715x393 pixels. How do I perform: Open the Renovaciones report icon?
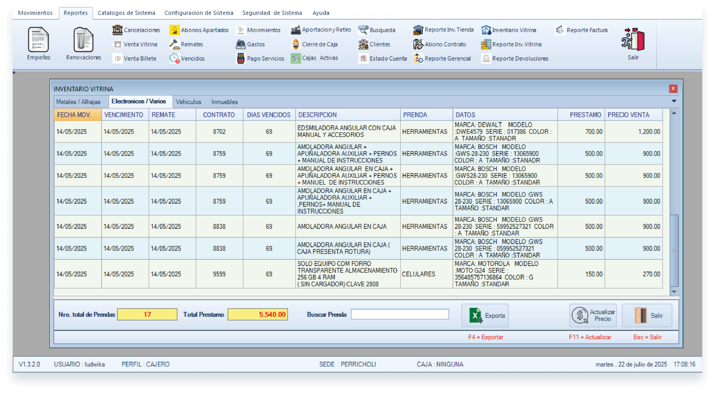(x=83, y=40)
